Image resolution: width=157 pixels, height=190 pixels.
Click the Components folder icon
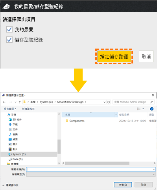(67, 121)
